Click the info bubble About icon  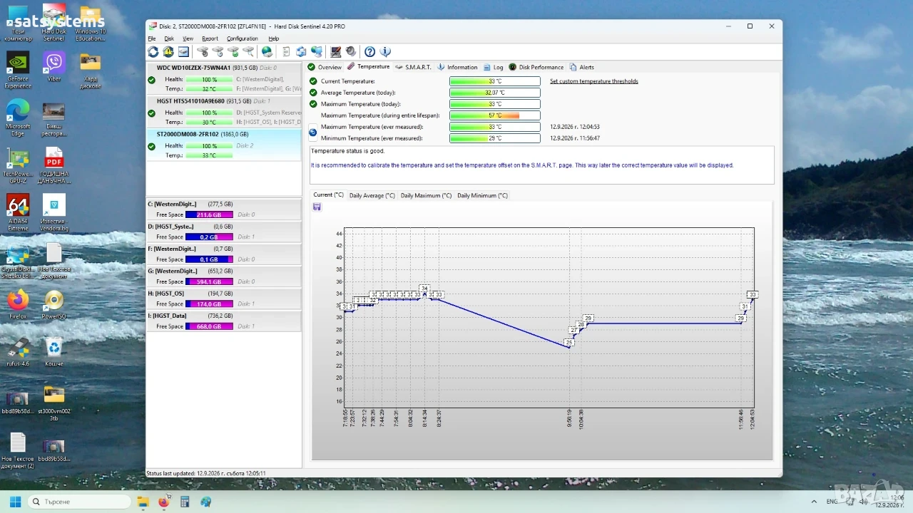coord(385,51)
